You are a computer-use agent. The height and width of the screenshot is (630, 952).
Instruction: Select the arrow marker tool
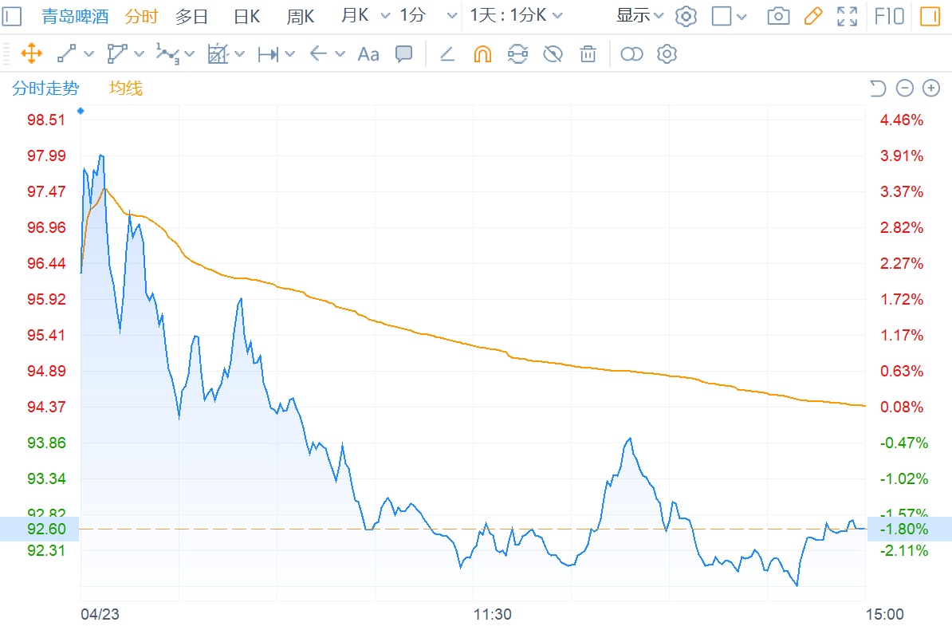(x=318, y=54)
